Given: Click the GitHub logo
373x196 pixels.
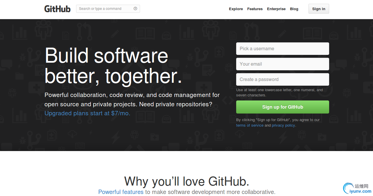Looking at the screenshot, I should point(57,9).
